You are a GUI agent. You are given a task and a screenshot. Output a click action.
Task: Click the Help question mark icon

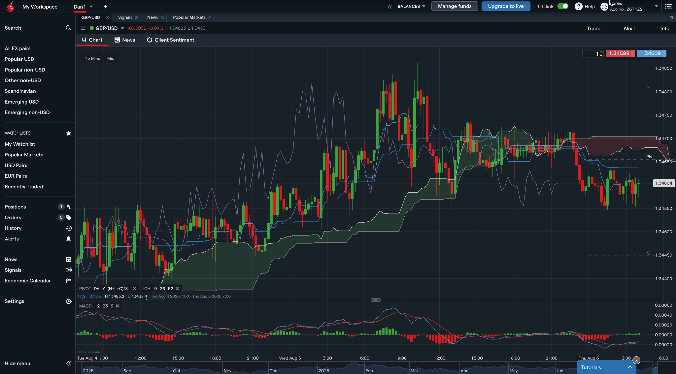click(x=579, y=6)
